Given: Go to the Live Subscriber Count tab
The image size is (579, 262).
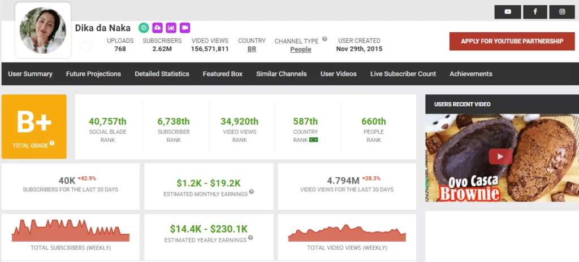Looking at the screenshot, I should click(x=403, y=74).
